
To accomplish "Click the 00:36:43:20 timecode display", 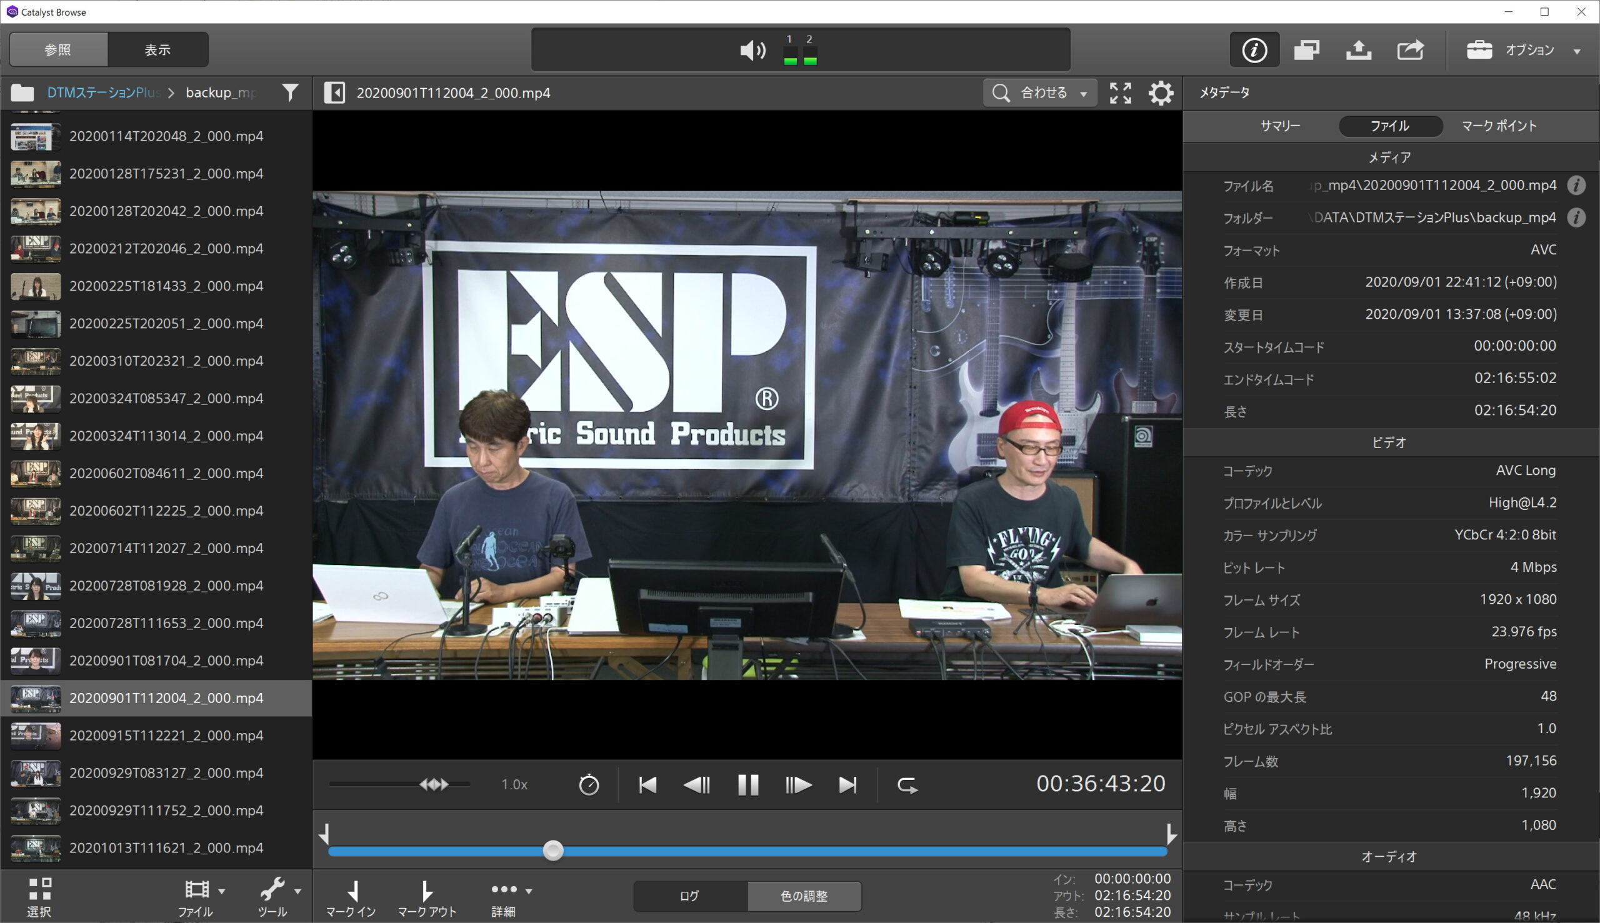I will [1101, 784].
